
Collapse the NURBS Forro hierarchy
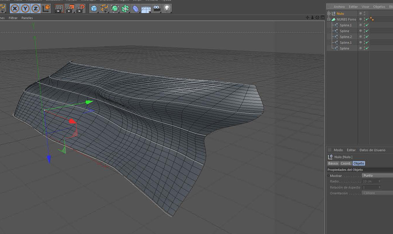pos(329,19)
